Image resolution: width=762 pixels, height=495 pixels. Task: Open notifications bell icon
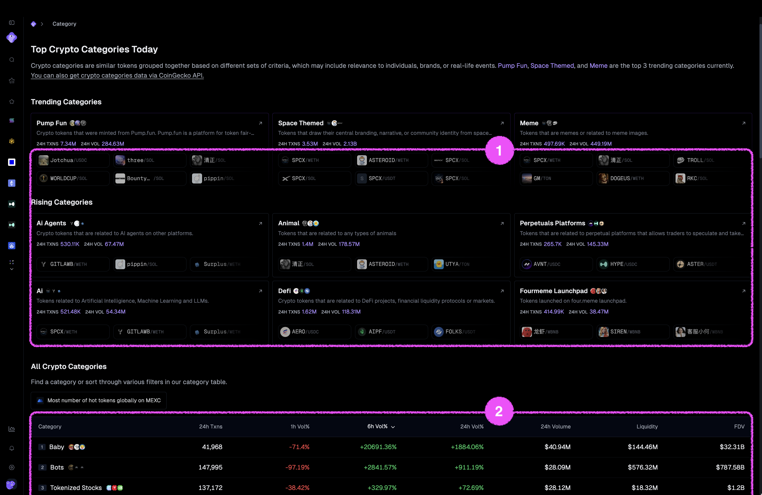click(12, 448)
